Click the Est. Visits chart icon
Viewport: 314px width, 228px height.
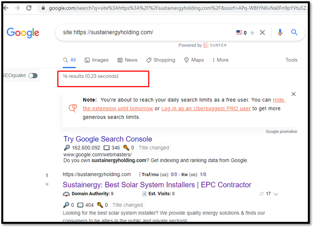145,194
